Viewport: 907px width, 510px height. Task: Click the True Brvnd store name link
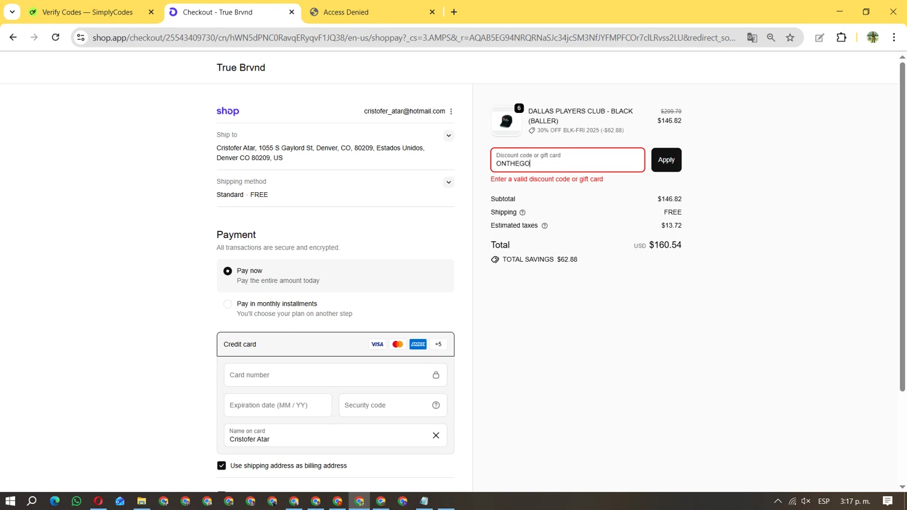(x=241, y=68)
